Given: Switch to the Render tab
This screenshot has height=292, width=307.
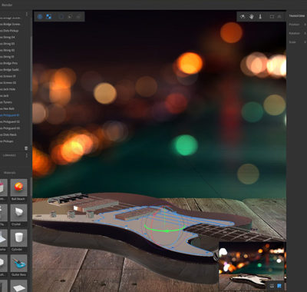Looking at the screenshot, I should (7, 5).
